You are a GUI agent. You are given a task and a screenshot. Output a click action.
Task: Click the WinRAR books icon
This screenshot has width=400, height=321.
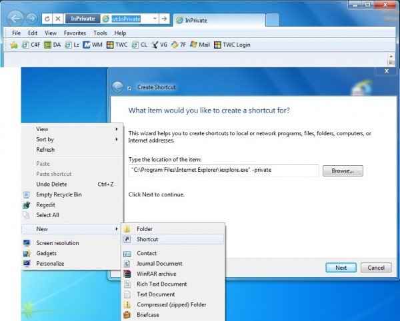tap(127, 274)
